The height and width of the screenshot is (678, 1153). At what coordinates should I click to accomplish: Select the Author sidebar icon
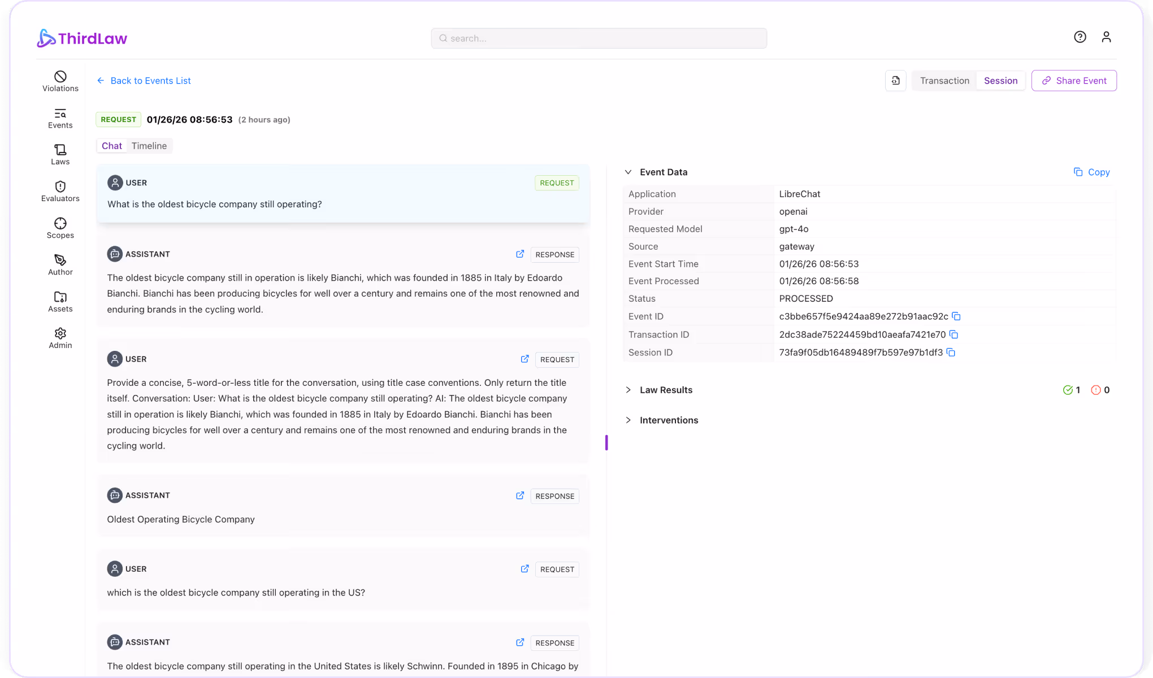coord(60,264)
